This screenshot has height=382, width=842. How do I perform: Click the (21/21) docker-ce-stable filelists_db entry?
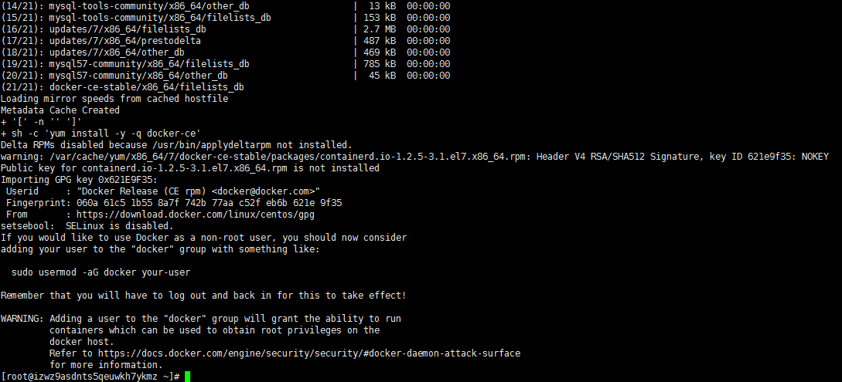click(122, 87)
